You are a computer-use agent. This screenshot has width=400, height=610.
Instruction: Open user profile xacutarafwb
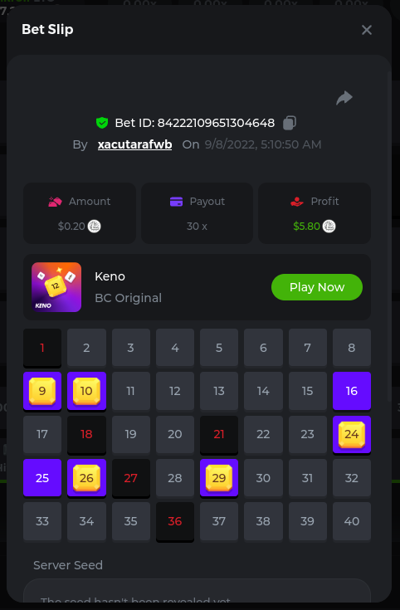(134, 144)
